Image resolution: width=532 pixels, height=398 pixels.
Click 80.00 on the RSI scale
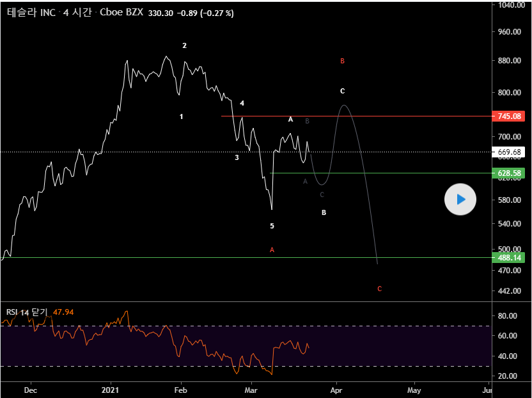(508, 316)
